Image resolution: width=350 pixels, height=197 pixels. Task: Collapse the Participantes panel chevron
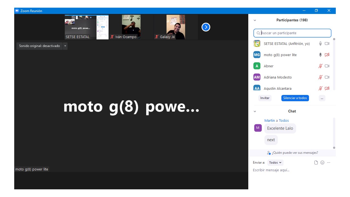click(x=255, y=20)
